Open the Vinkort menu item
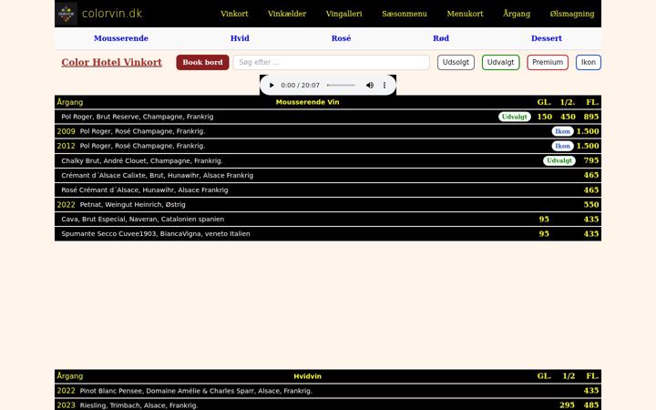The width and height of the screenshot is (656, 410). 234,14
